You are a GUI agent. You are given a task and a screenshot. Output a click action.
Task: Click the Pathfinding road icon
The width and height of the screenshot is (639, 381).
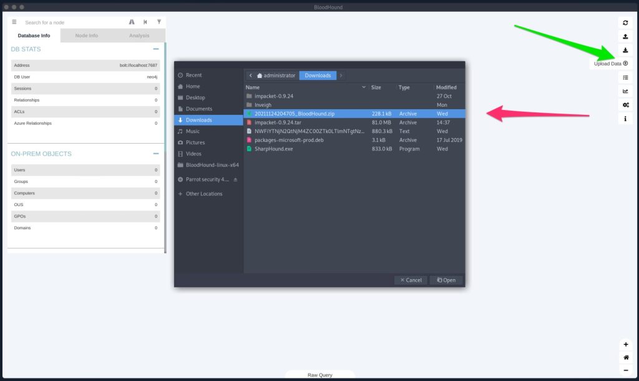[132, 22]
